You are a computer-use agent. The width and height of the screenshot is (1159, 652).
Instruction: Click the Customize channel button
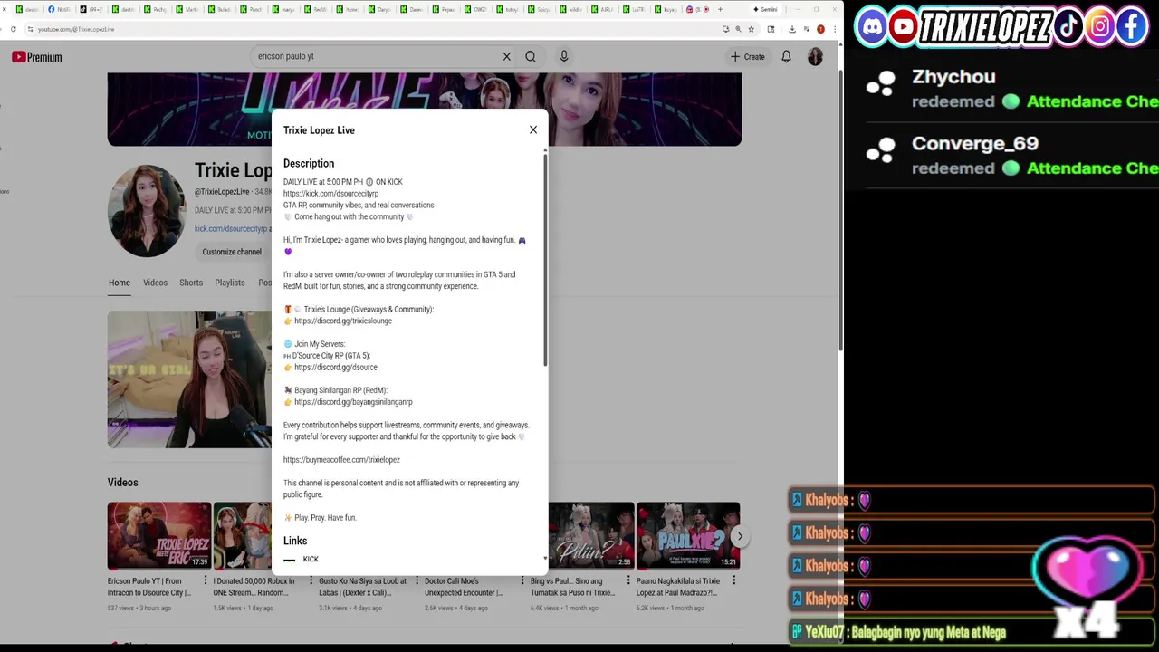(x=232, y=252)
